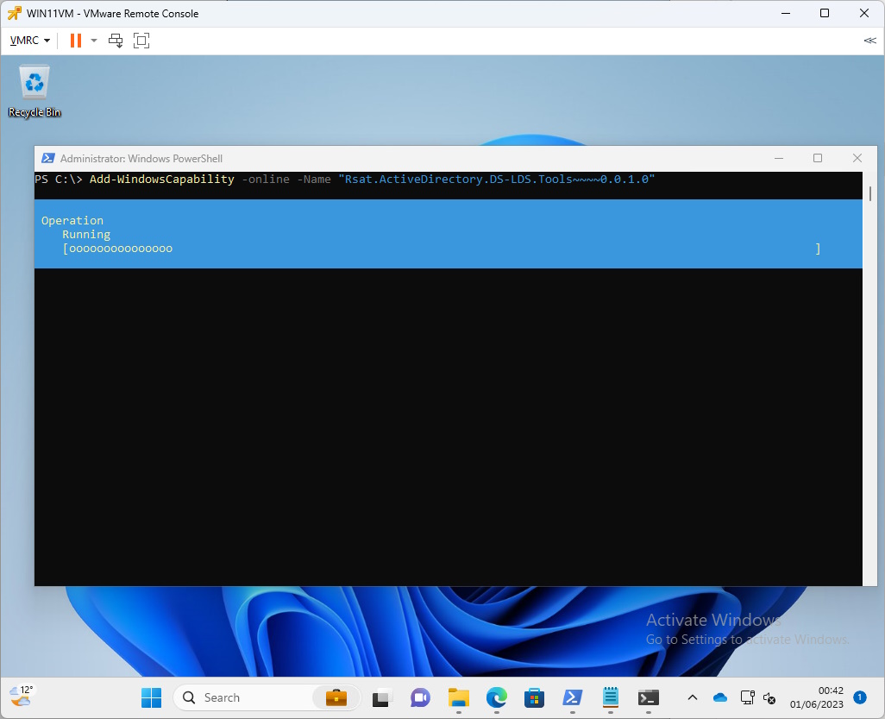The height and width of the screenshot is (719, 885).
Task: Click the taskbar Search box
Action: coord(267,698)
